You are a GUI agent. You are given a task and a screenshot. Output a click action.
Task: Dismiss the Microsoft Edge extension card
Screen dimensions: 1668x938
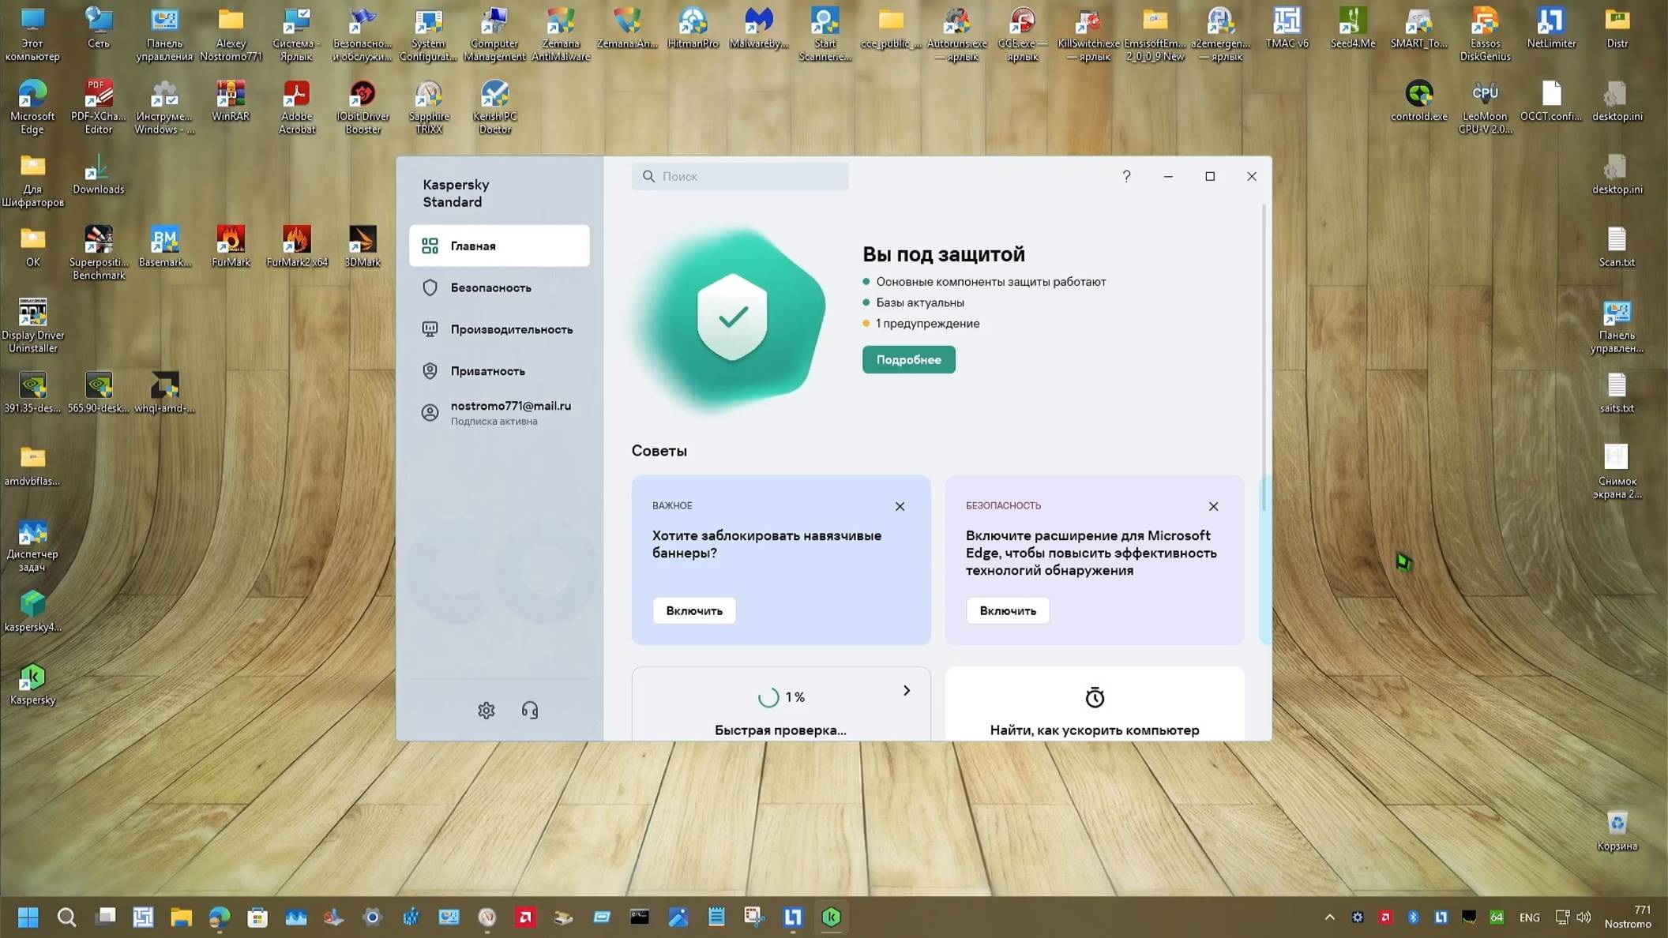pyautogui.click(x=1213, y=506)
